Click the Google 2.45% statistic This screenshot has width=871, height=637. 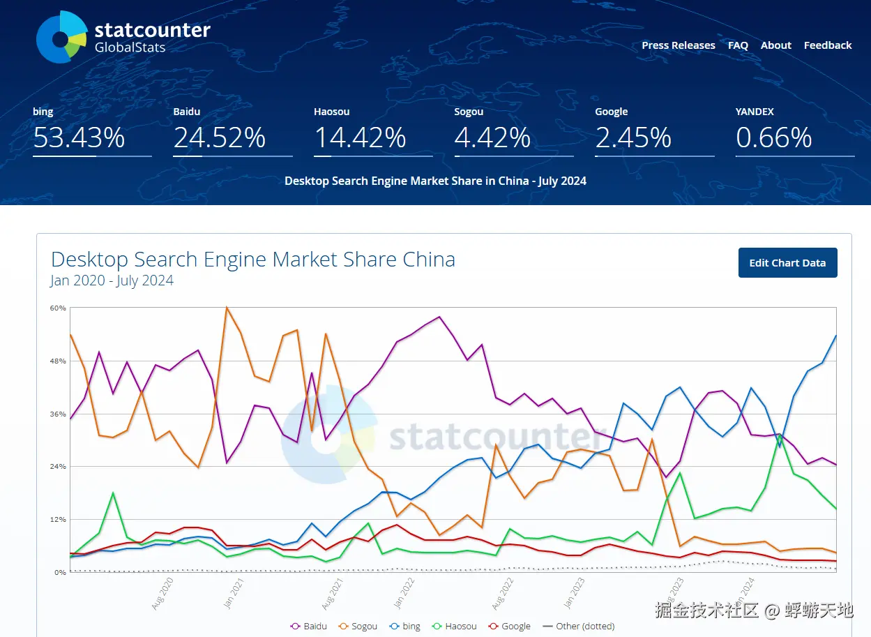click(x=655, y=130)
